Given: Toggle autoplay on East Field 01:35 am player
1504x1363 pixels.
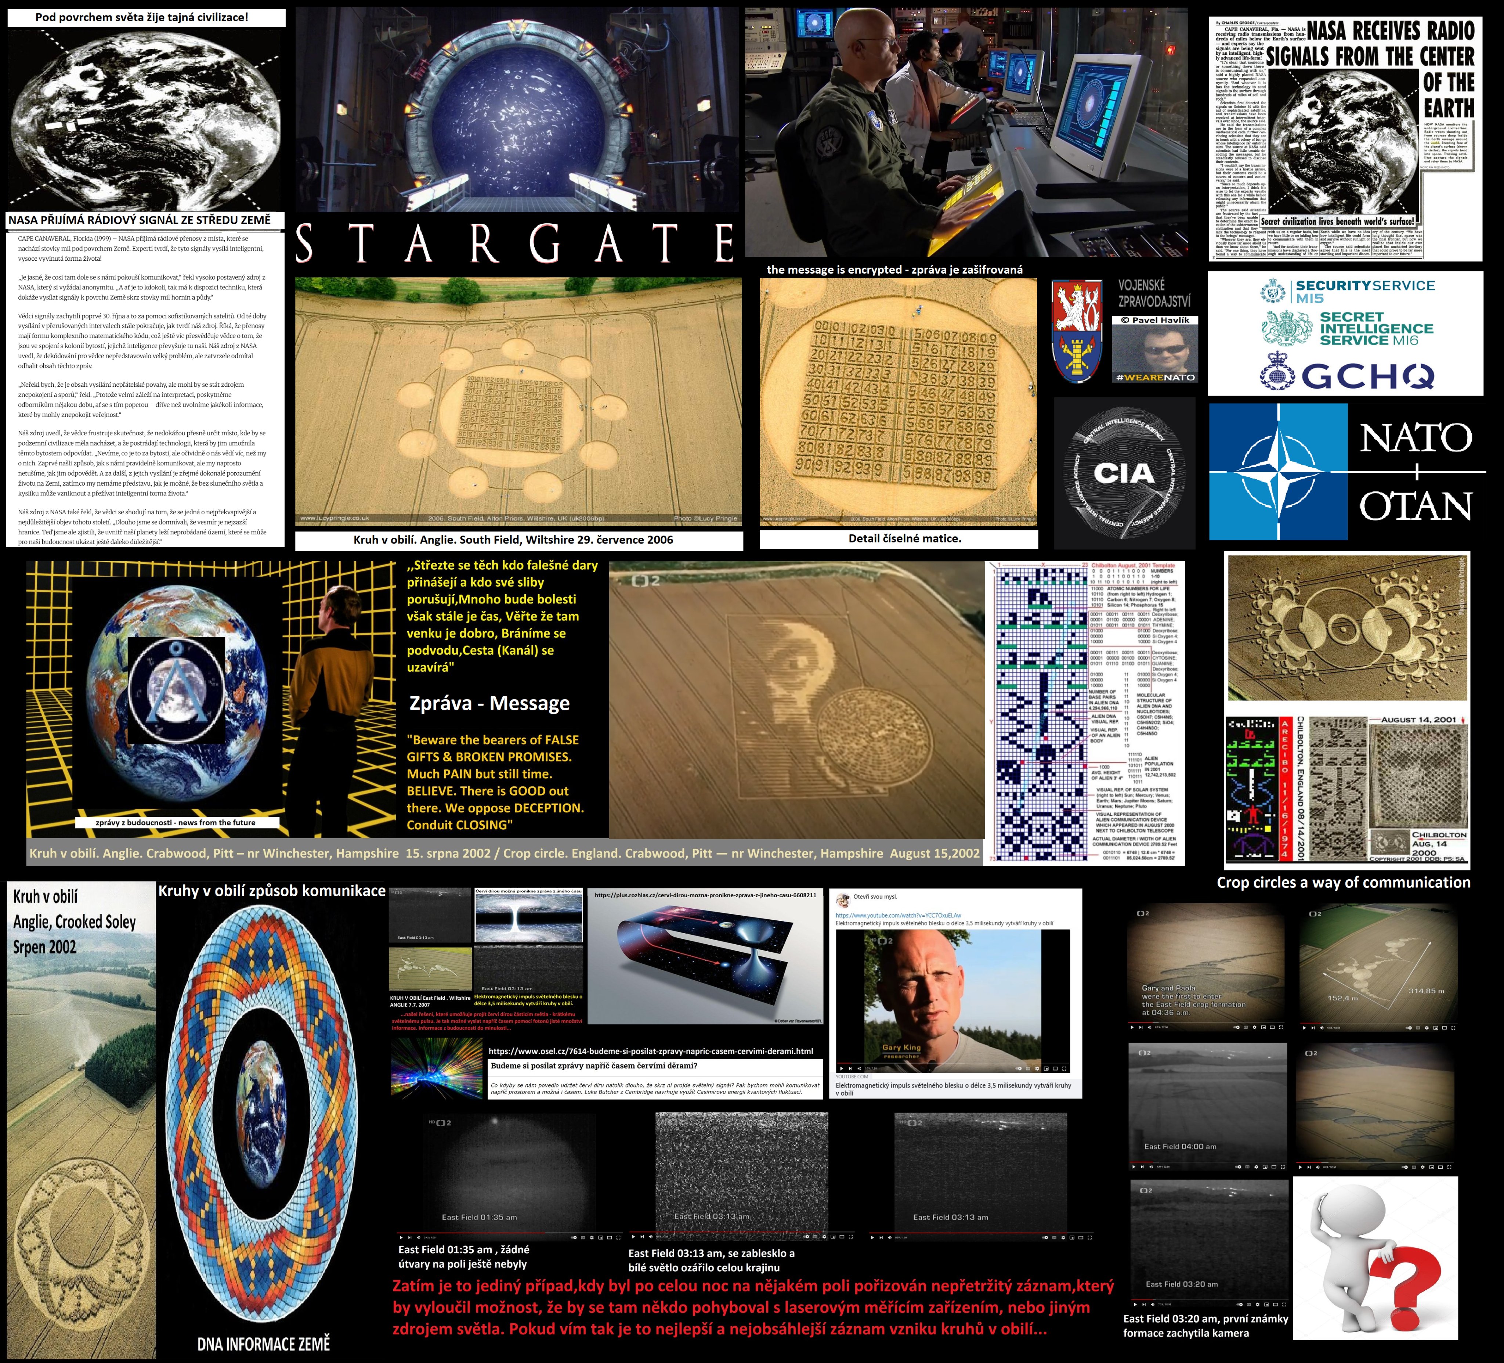Looking at the screenshot, I should (574, 1238).
